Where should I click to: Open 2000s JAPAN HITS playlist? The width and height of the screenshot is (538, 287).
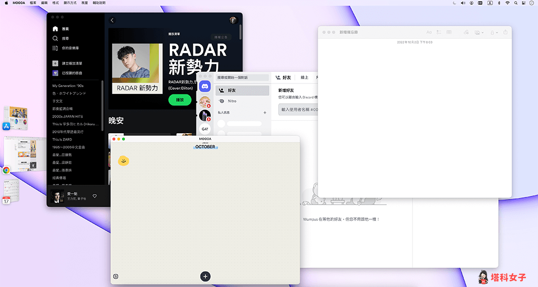click(x=68, y=116)
